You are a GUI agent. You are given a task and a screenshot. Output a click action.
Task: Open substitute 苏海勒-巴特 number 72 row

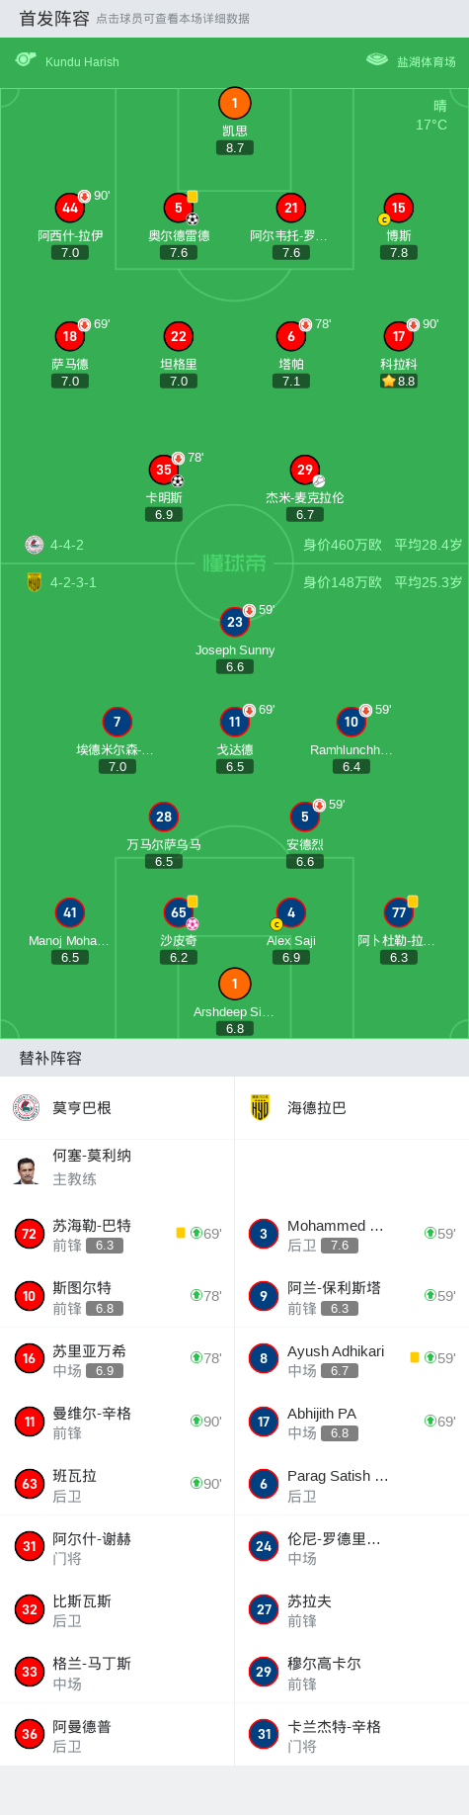[x=117, y=1234]
